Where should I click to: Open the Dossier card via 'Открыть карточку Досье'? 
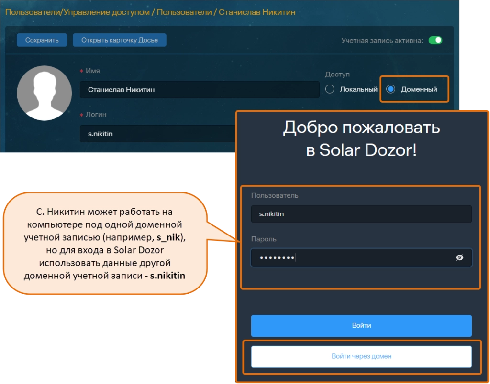pyautogui.click(x=119, y=40)
